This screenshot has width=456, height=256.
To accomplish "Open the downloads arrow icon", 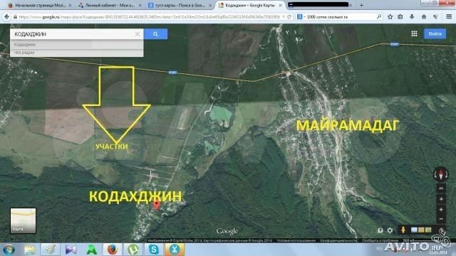I will 412,17.
